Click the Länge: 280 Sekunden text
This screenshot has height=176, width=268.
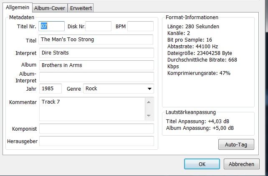coord(193,27)
